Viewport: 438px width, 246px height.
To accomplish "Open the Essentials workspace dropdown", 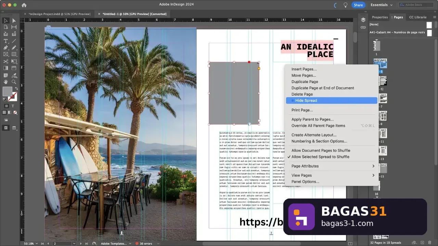I will [382, 5].
